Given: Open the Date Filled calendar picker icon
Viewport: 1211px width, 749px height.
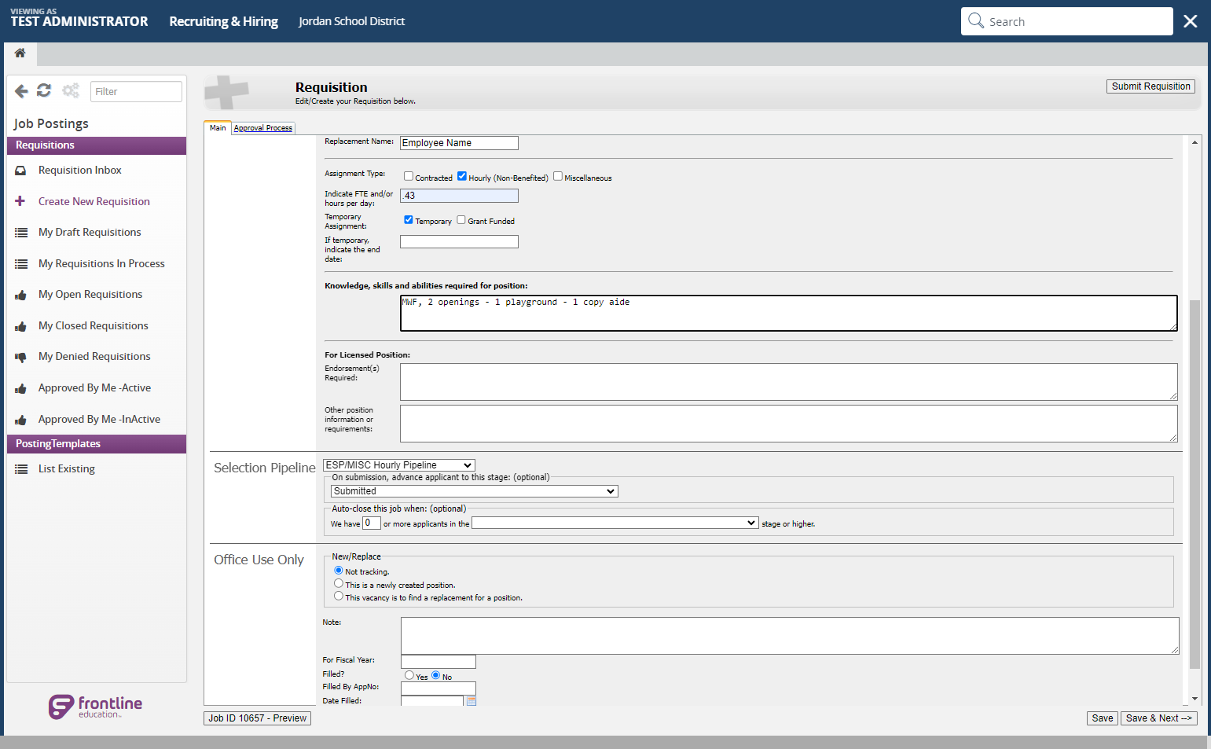Looking at the screenshot, I should [472, 700].
